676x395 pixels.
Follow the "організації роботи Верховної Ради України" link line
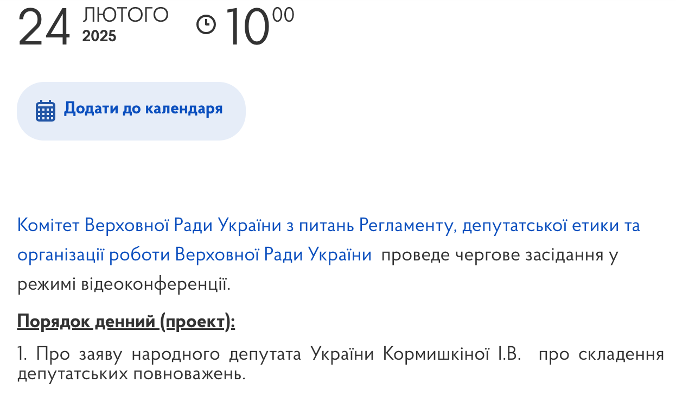tap(194, 254)
